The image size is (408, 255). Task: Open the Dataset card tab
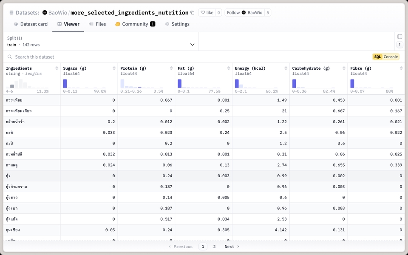31,24
